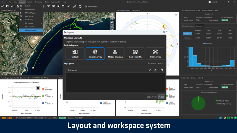This screenshot has width=237, height=133.
Task: Click the map center target icon
Action: pos(112,18)
